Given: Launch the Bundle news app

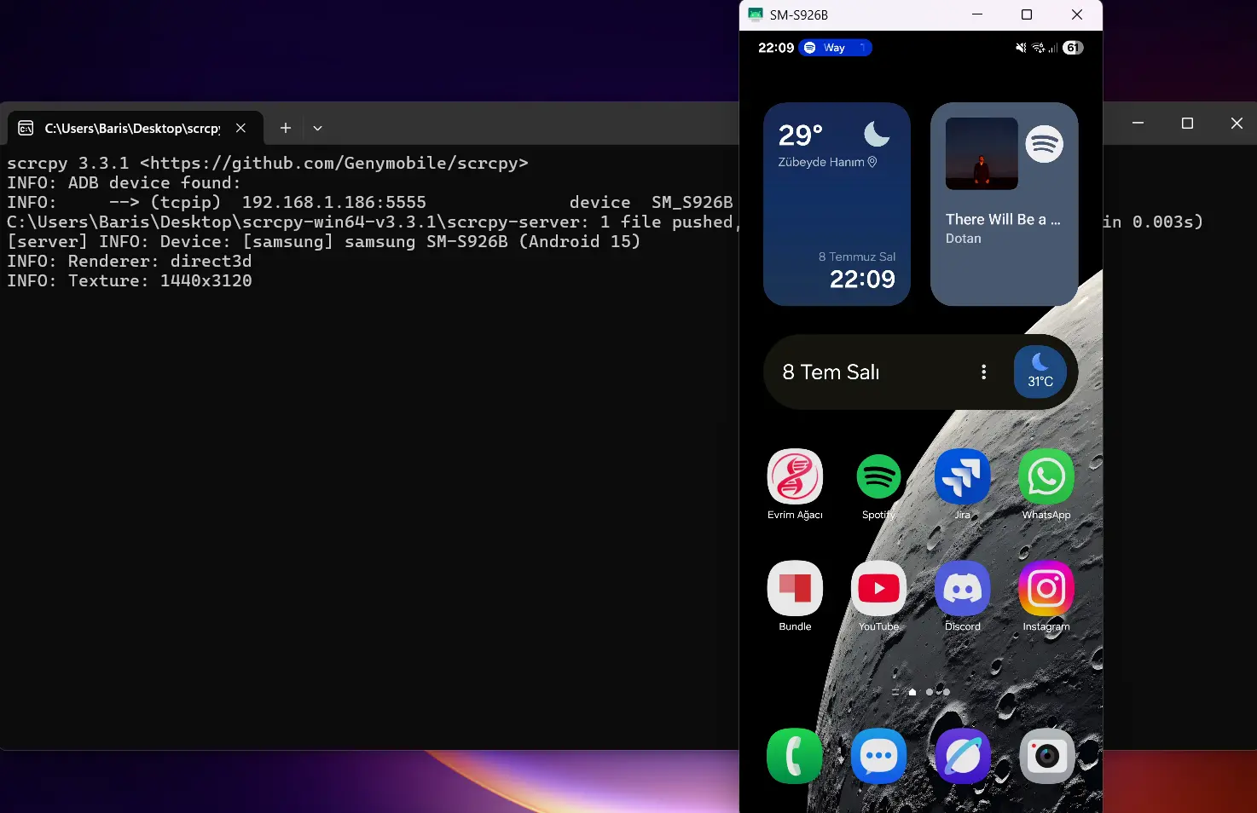Looking at the screenshot, I should (795, 588).
